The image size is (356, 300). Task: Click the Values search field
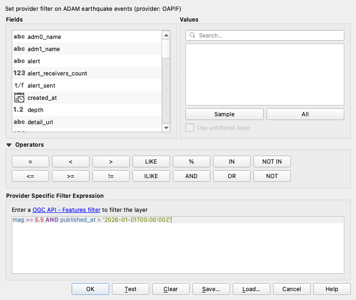(x=265, y=36)
